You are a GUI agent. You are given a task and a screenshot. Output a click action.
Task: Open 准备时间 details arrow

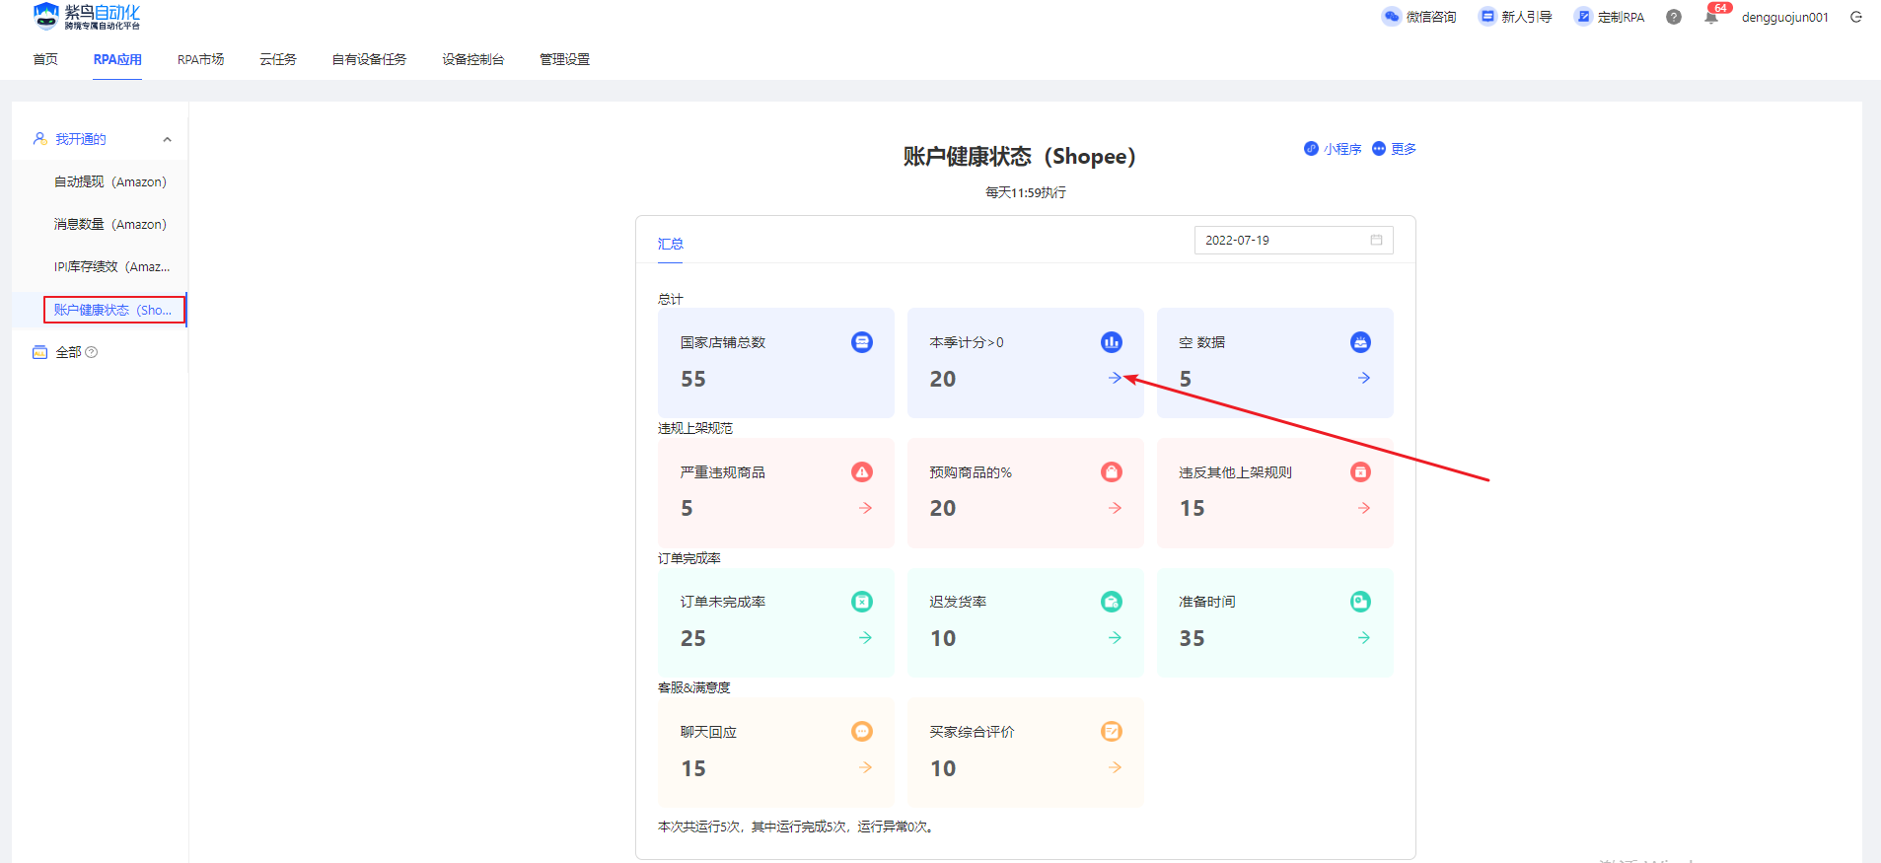pos(1364,638)
